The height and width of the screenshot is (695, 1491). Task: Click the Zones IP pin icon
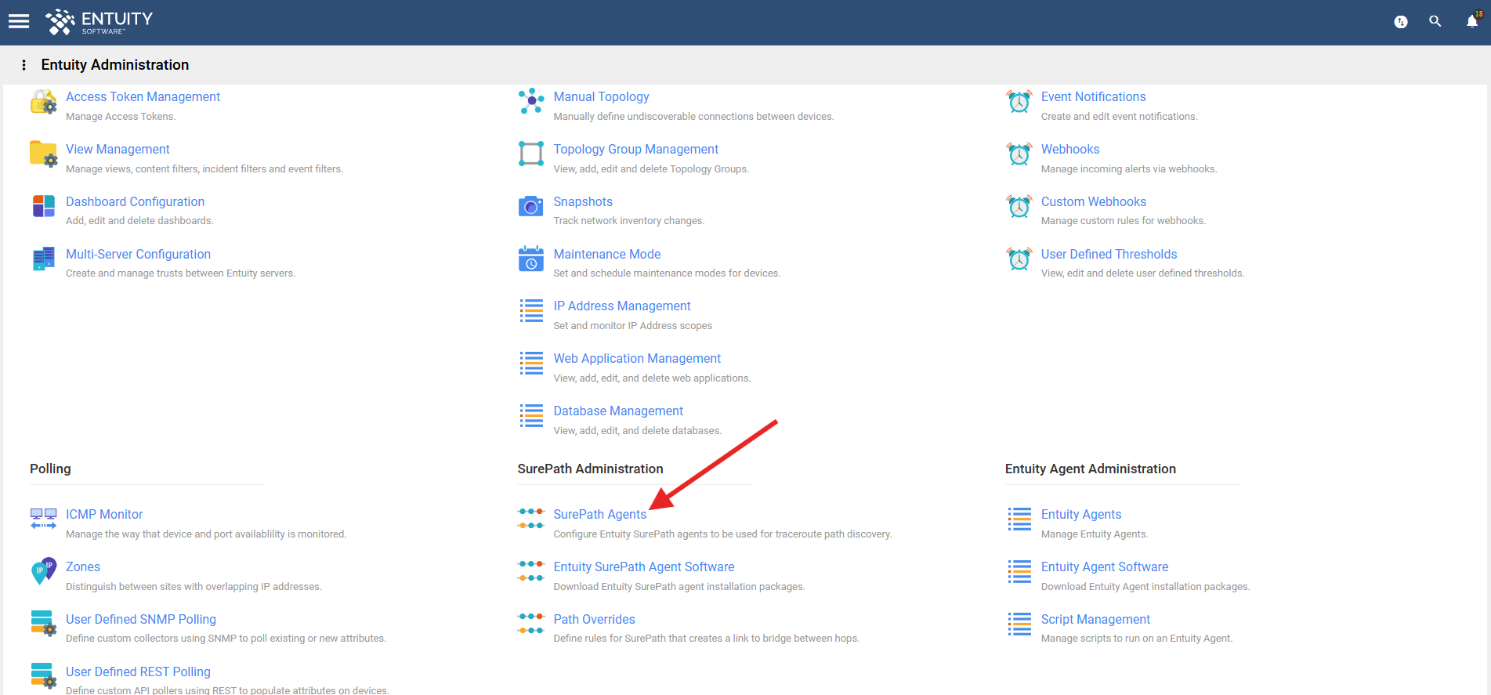pyautogui.click(x=43, y=571)
